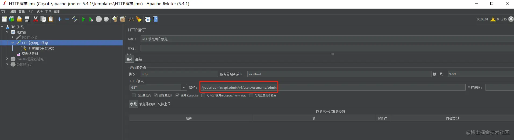Toggle the 使用 KeepAlive checkbox

177,95
